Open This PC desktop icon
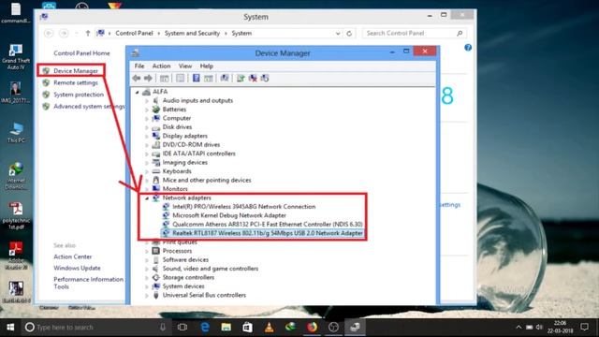This screenshot has width=599, height=337. (16, 133)
